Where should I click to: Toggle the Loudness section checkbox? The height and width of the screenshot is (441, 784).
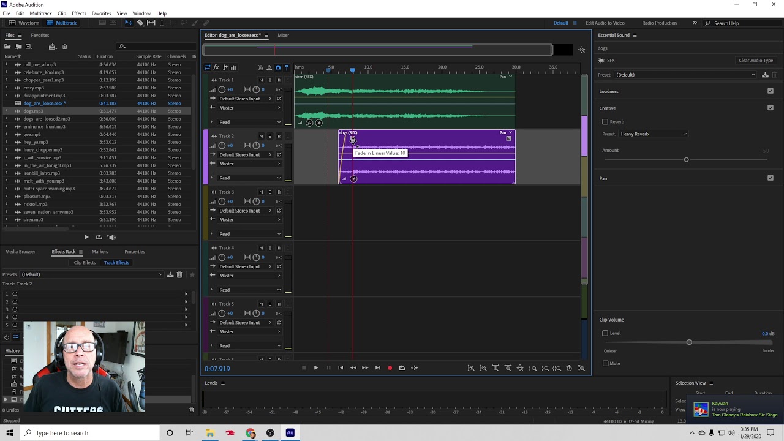[x=771, y=91]
